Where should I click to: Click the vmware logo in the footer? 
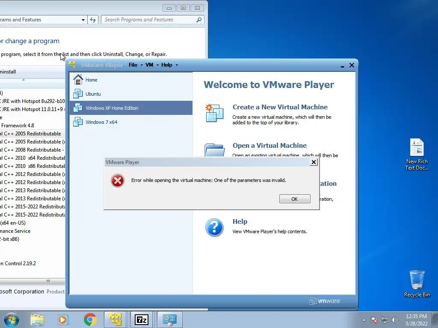click(325, 301)
